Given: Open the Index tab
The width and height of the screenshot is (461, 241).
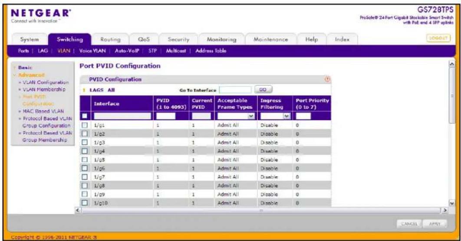Looking at the screenshot, I should coord(342,39).
